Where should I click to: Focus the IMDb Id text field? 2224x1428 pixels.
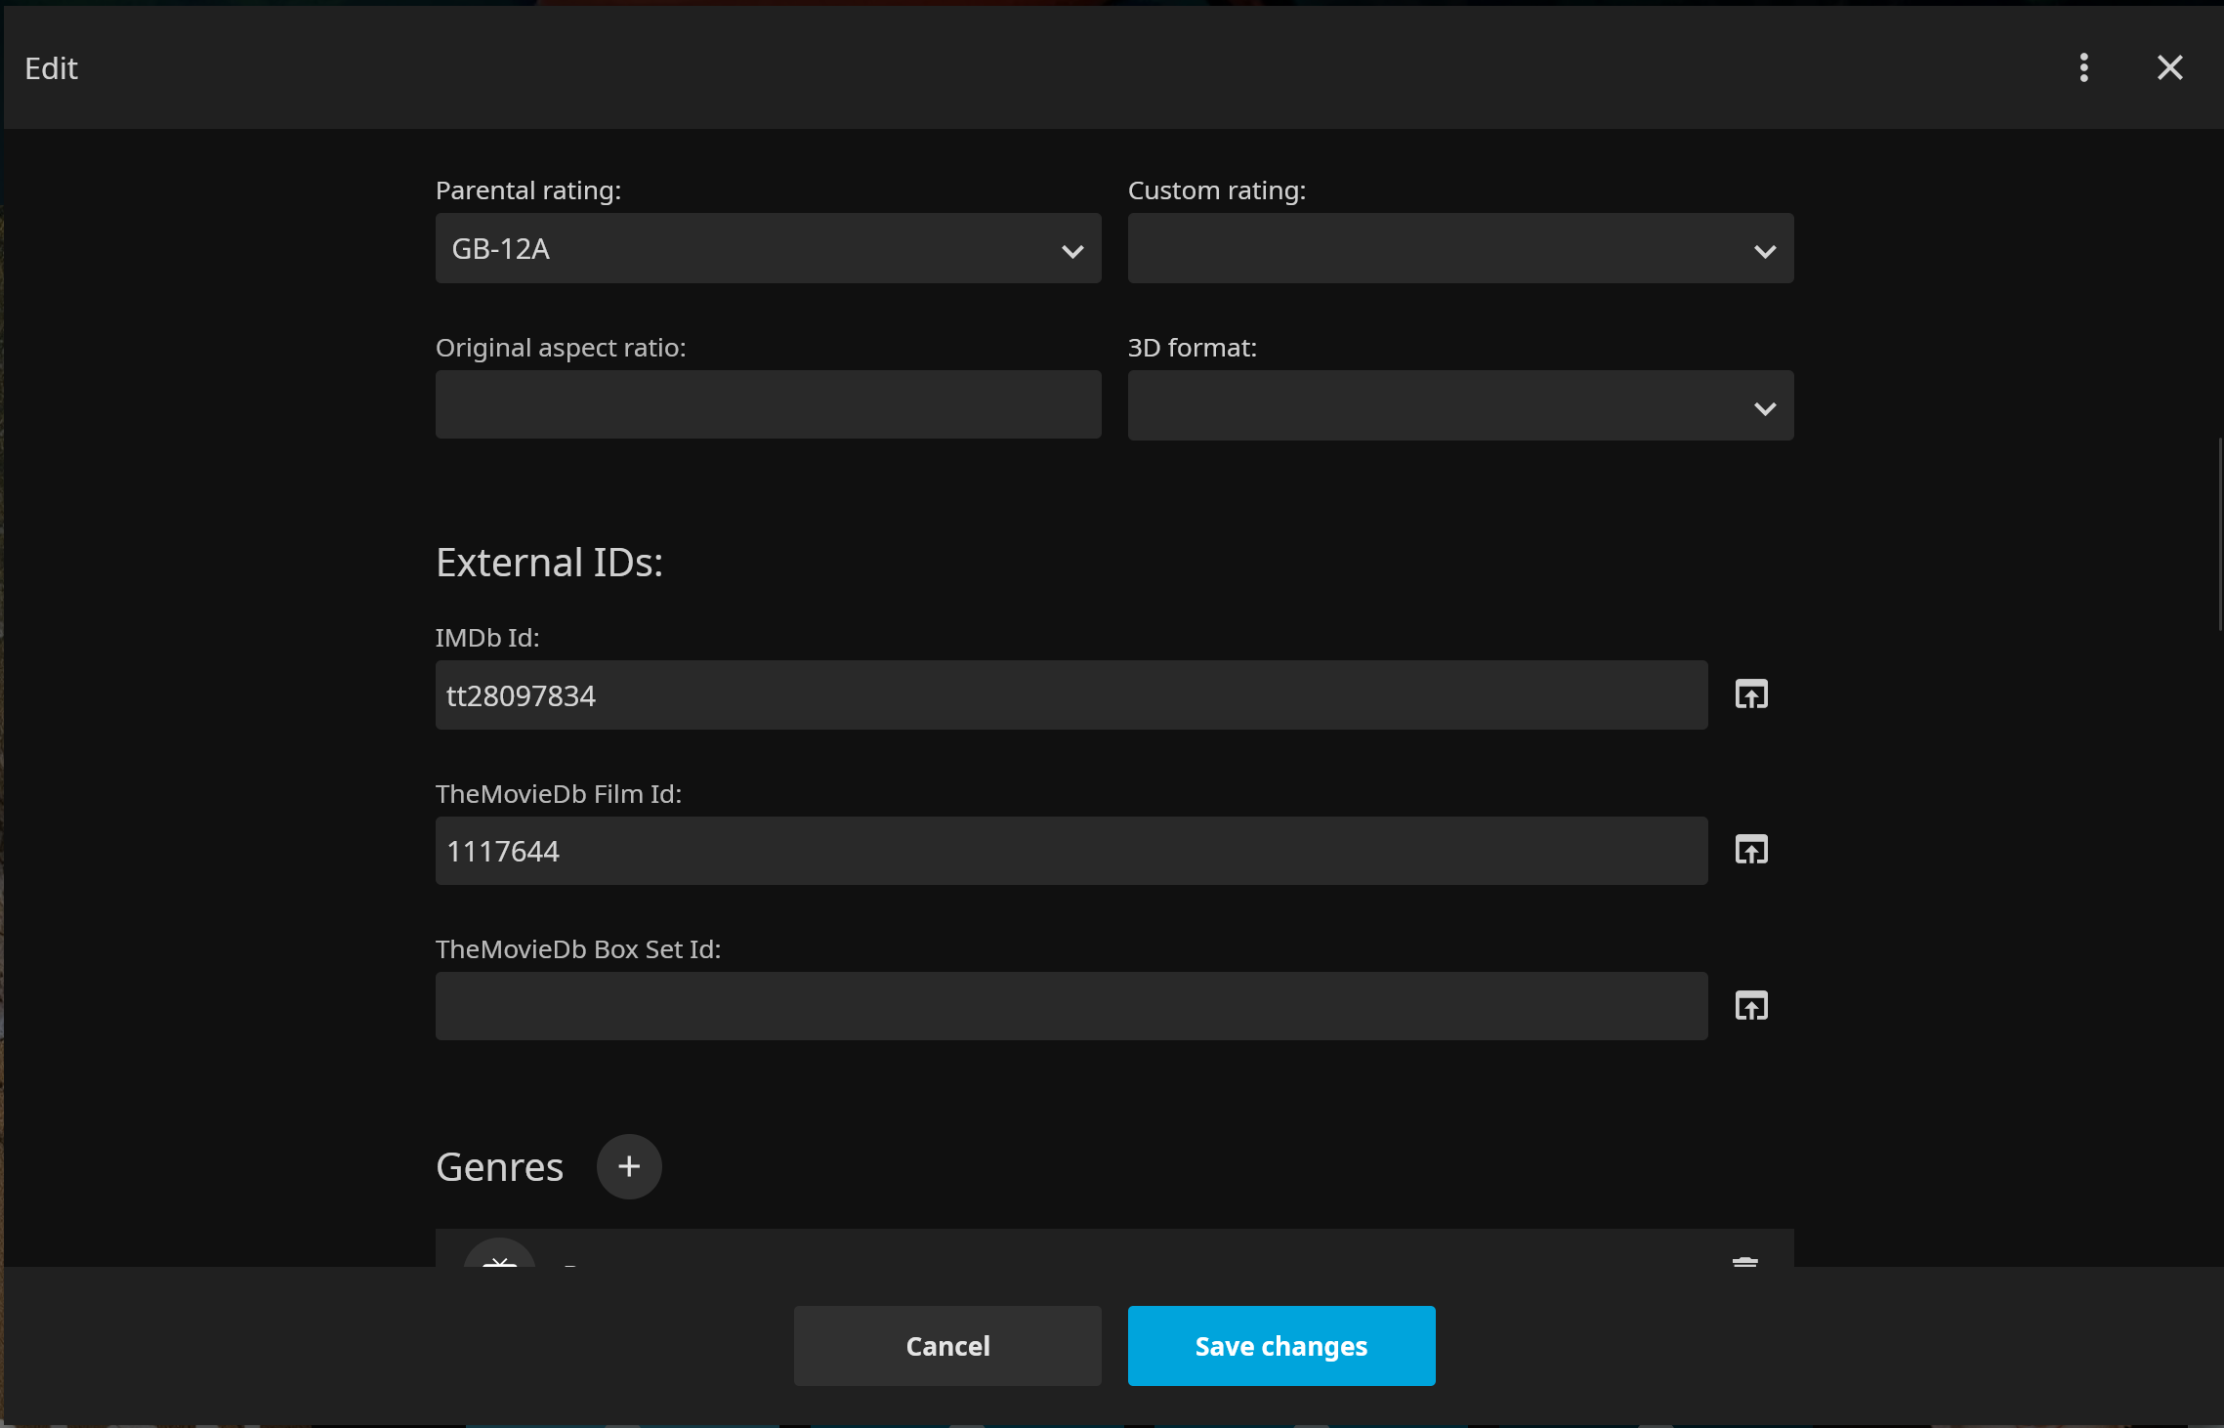point(1070,695)
